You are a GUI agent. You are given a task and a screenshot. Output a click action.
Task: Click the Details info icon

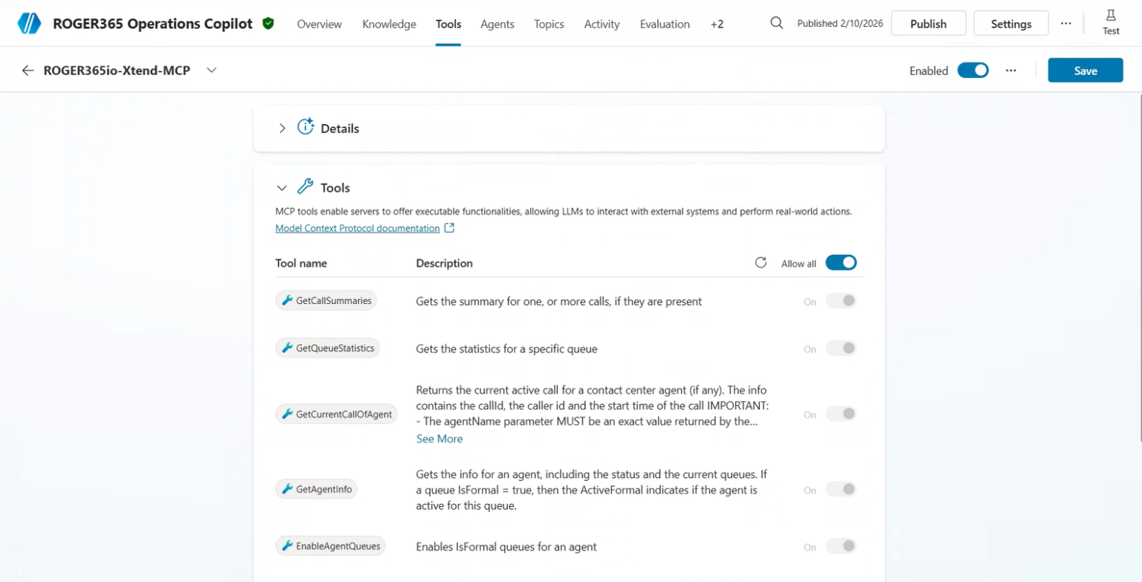point(306,126)
